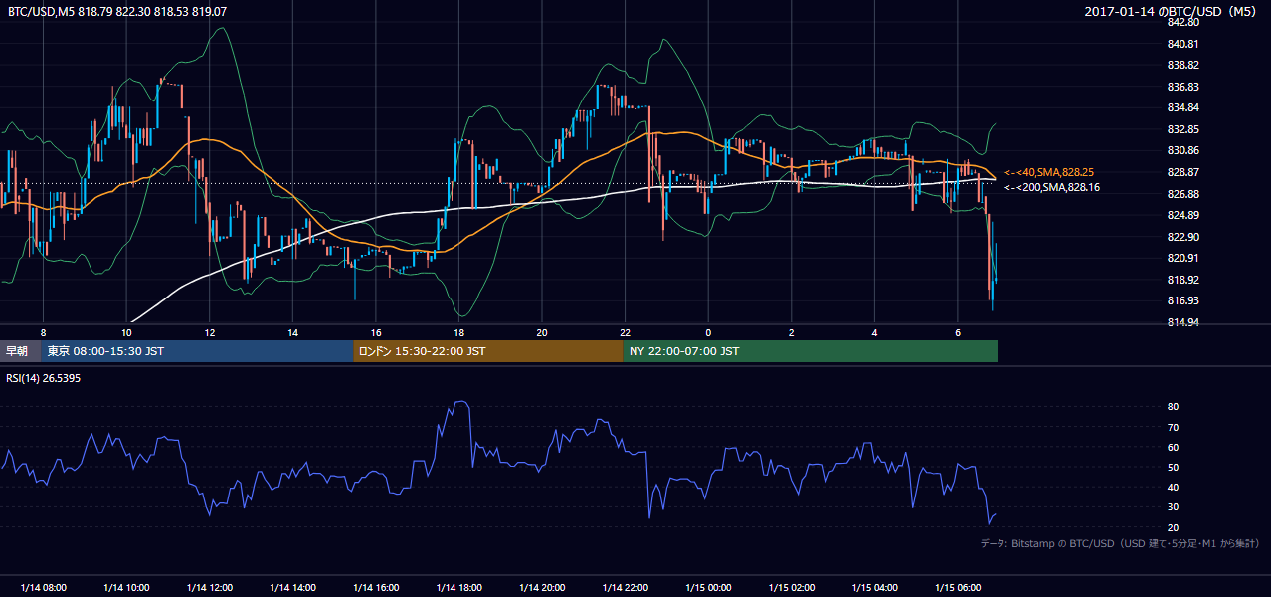Click the 1/14 16:00 time label
This screenshot has height=597, width=1271.
click(376, 587)
